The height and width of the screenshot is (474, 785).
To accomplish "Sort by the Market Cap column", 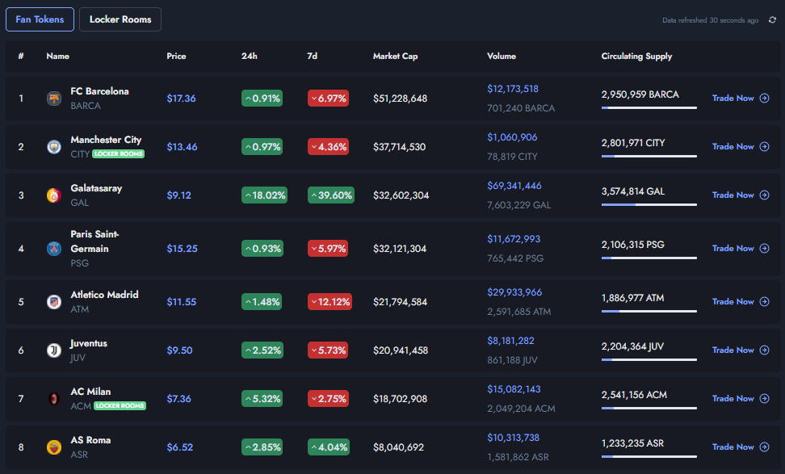I will pyautogui.click(x=395, y=56).
